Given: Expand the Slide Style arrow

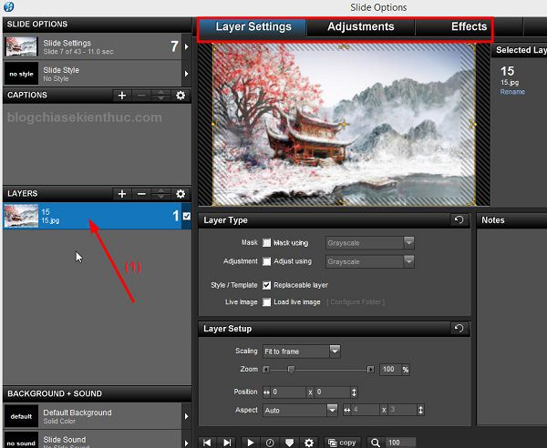Looking at the screenshot, I should coord(186,74).
